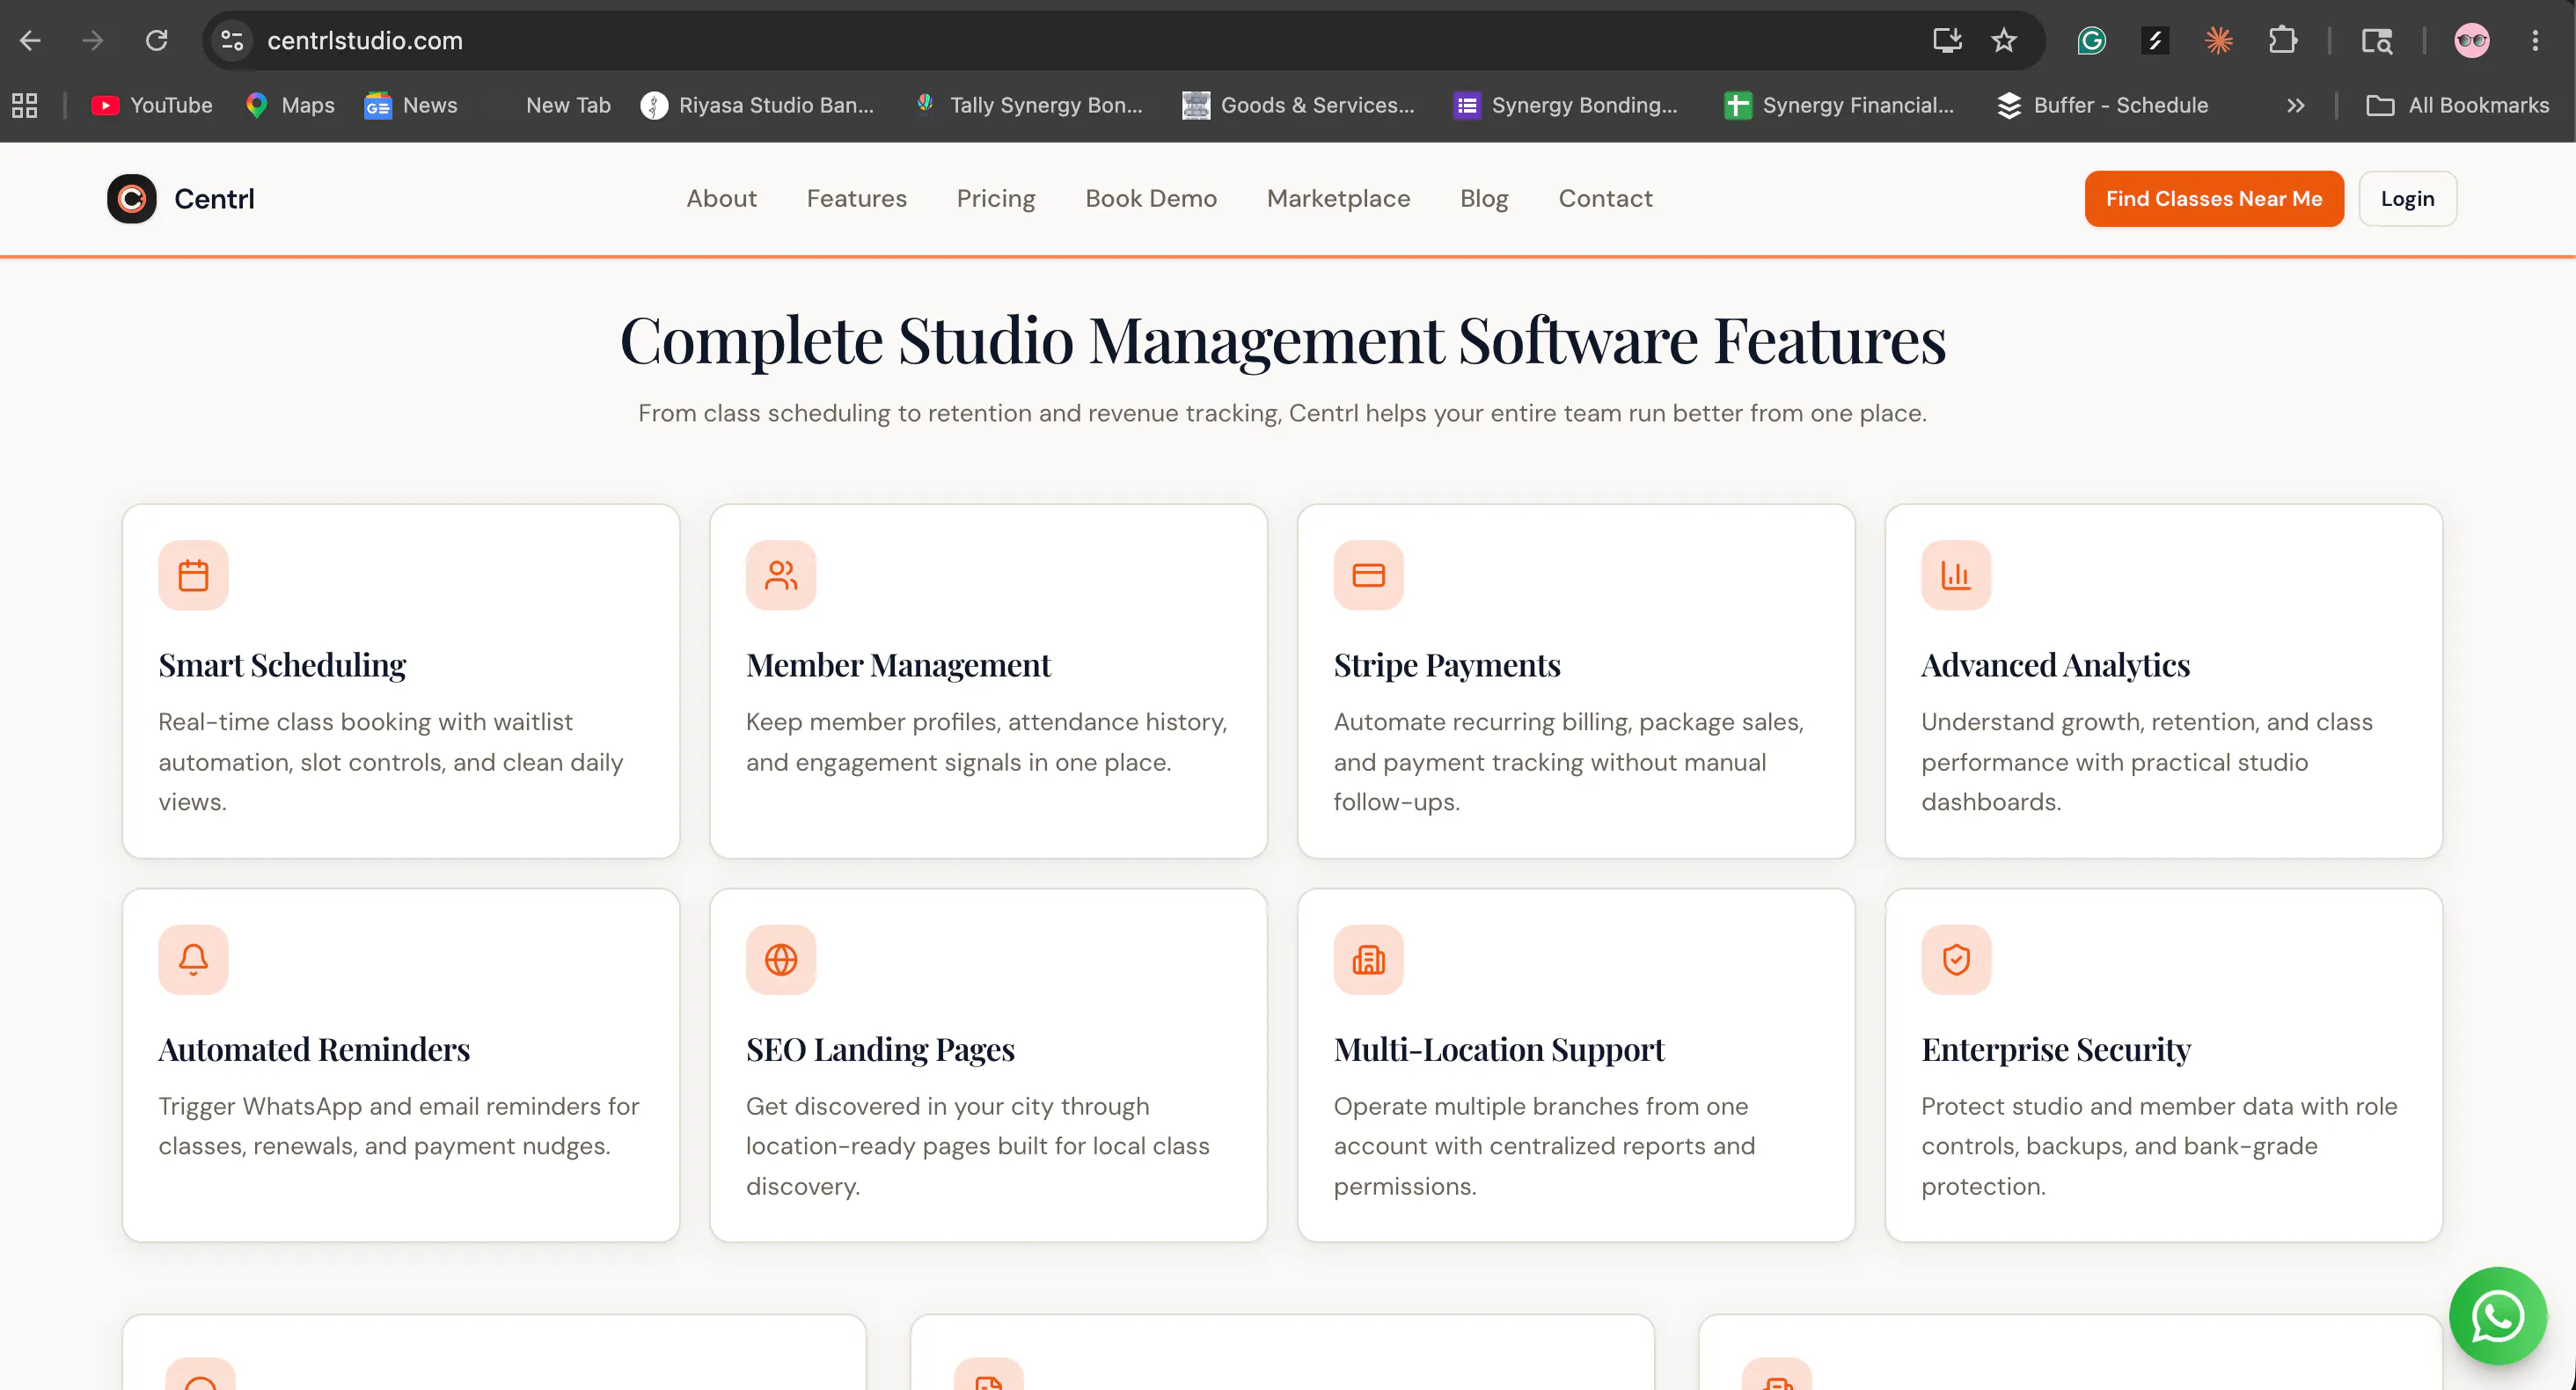The width and height of the screenshot is (2576, 1390).
Task: Click the Automated Reminders heading
Action: [x=314, y=1049]
